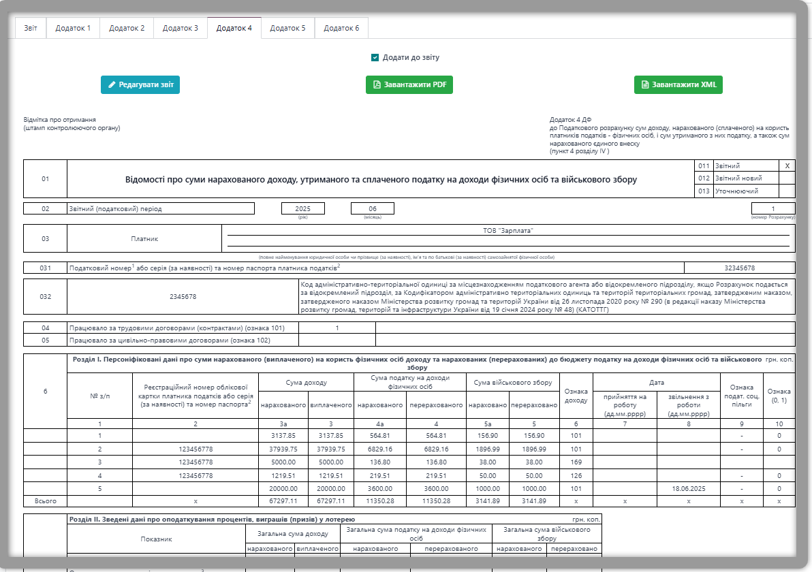812x572 pixels.
Task: Click accrued tax 6829.16 in row 2
Action: click(x=380, y=449)
